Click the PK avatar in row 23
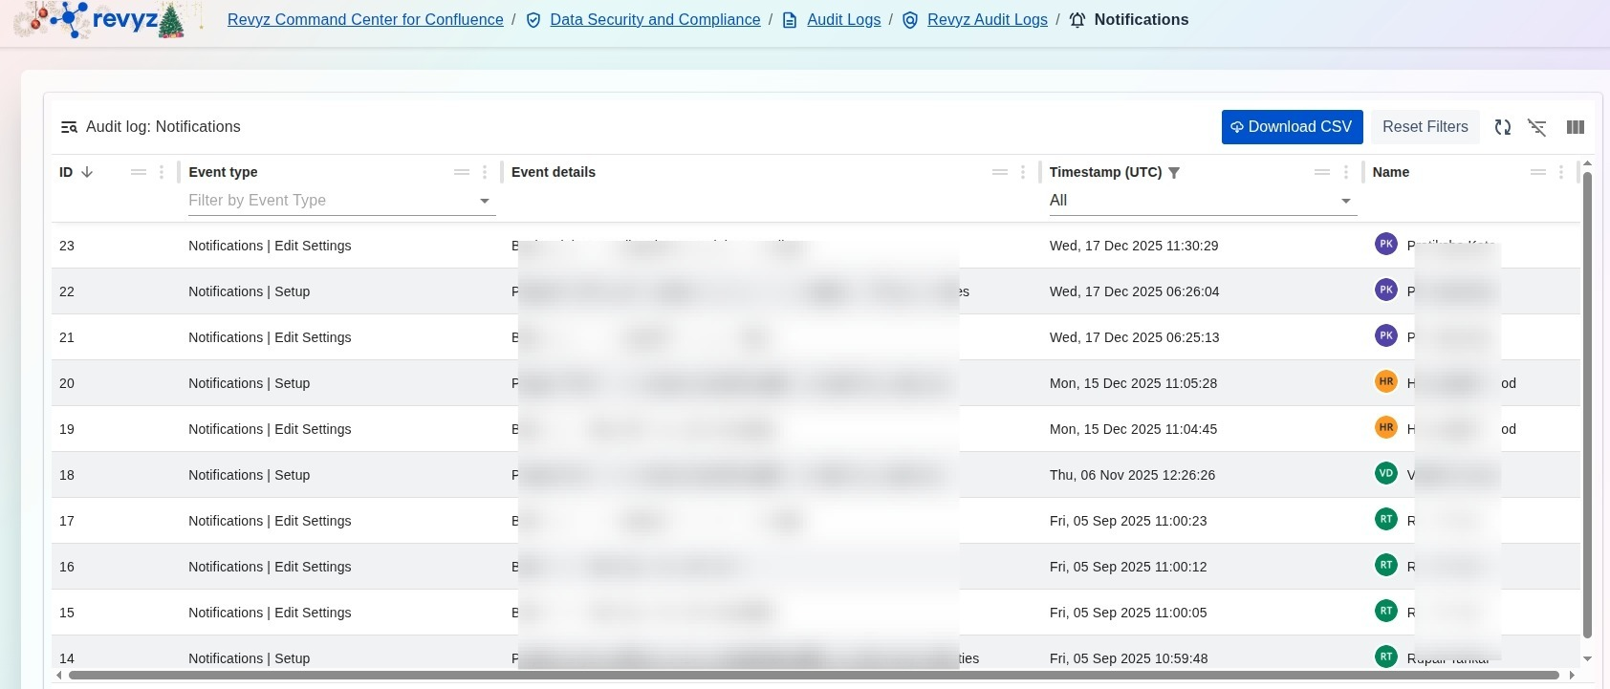The width and height of the screenshot is (1610, 689). [1385, 244]
